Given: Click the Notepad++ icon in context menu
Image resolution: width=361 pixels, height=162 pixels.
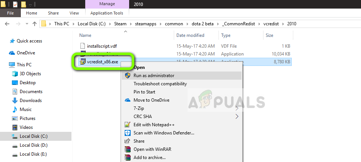Looking at the screenshot, I should pyautogui.click(x=128, y=125).
